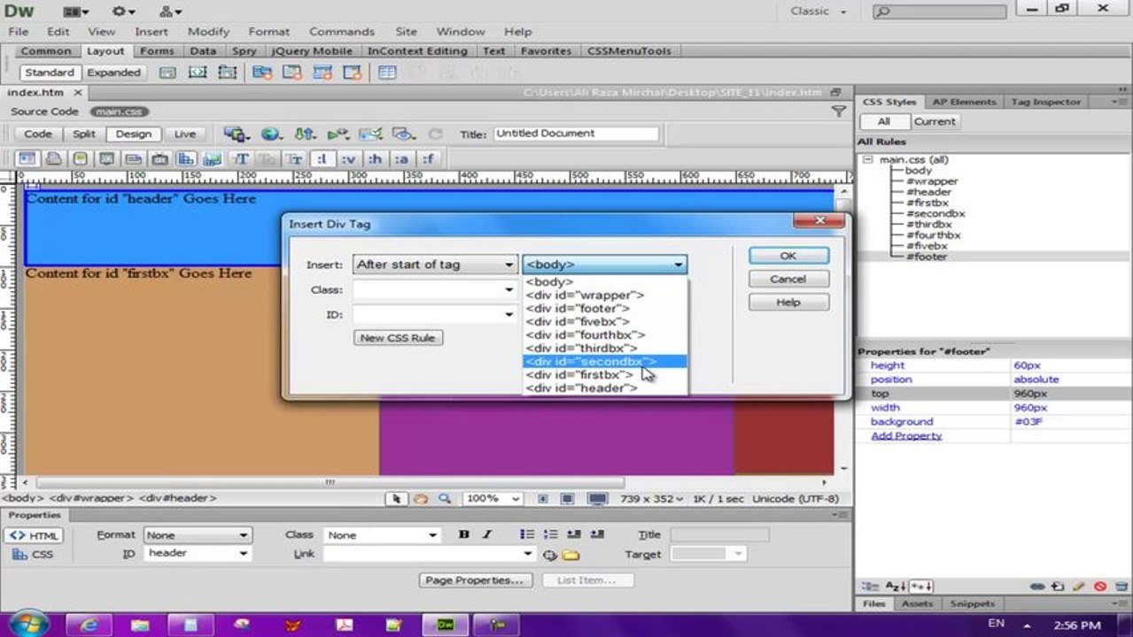The height and width of the screenshot is (637, 1133).
Task: Click Visual Aids eye icon
Action: click(404, 134)
